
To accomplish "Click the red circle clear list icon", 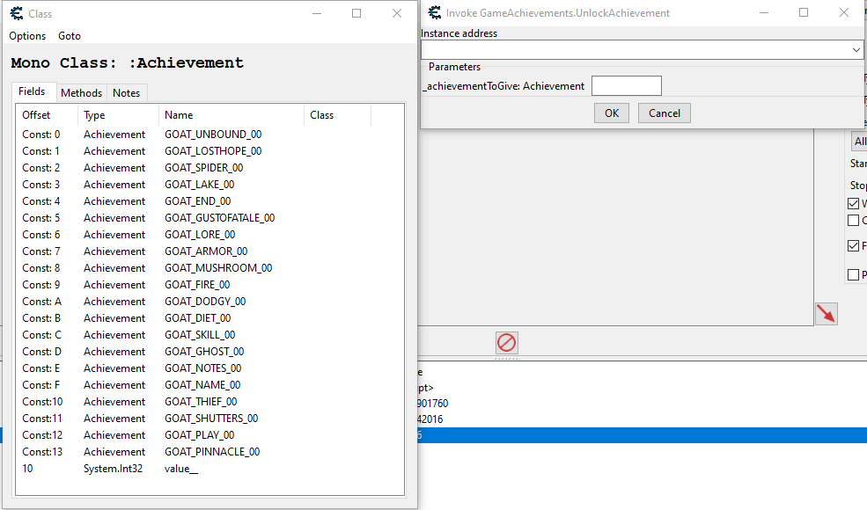I will pos(506,343).
